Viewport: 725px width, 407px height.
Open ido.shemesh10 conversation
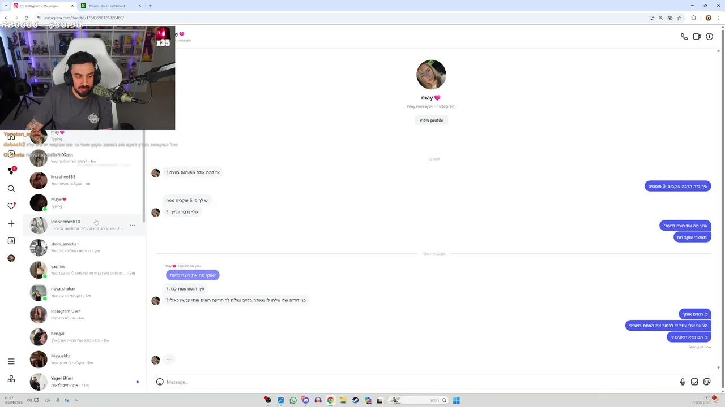[84, 225]
